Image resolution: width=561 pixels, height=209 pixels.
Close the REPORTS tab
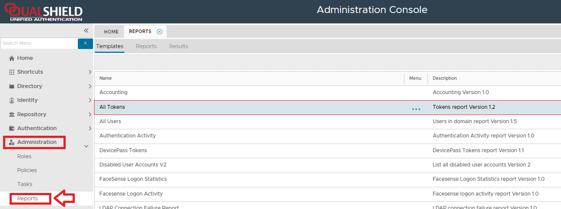click(x=160, y=32)
